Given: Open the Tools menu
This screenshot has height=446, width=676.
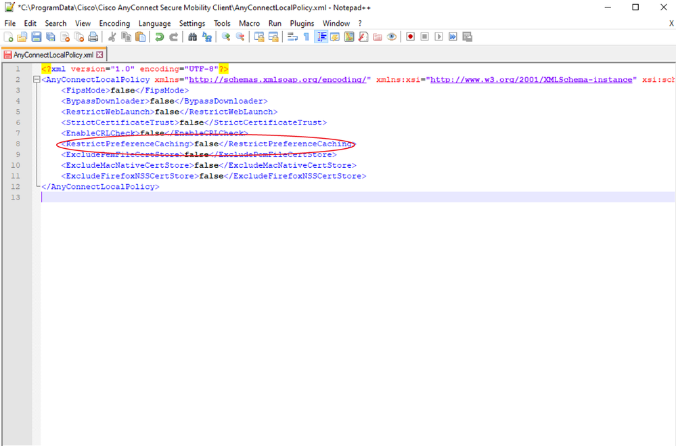Looking at the screenshot, I should (222, 23).
